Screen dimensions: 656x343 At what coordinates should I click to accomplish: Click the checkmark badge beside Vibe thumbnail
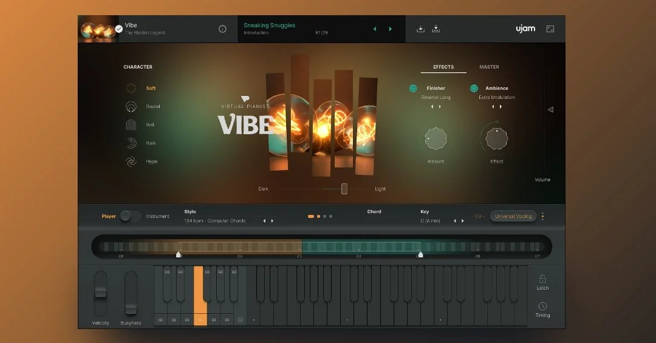119,29
